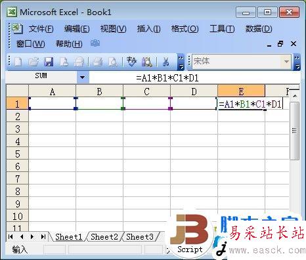Click the Save floppy disk icon
Viewport: 306px width, 260px height.
[x=49, y=62]
